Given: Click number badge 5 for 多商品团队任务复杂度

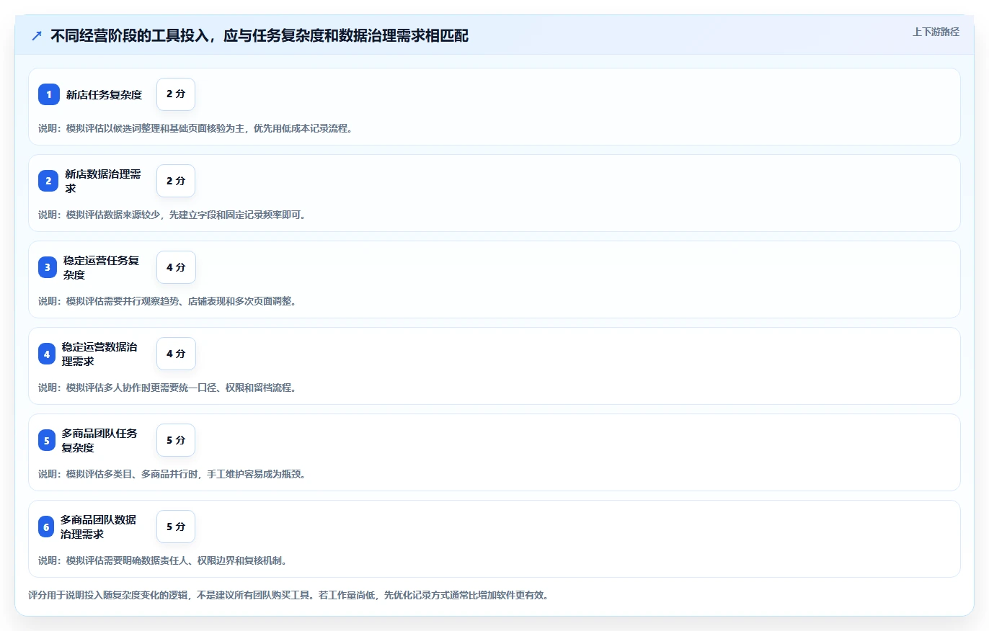Looking at the screenshot, I should (x=47, y=440).
